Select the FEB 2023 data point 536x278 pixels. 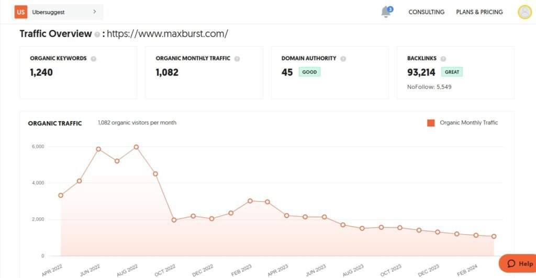[250, 201]
